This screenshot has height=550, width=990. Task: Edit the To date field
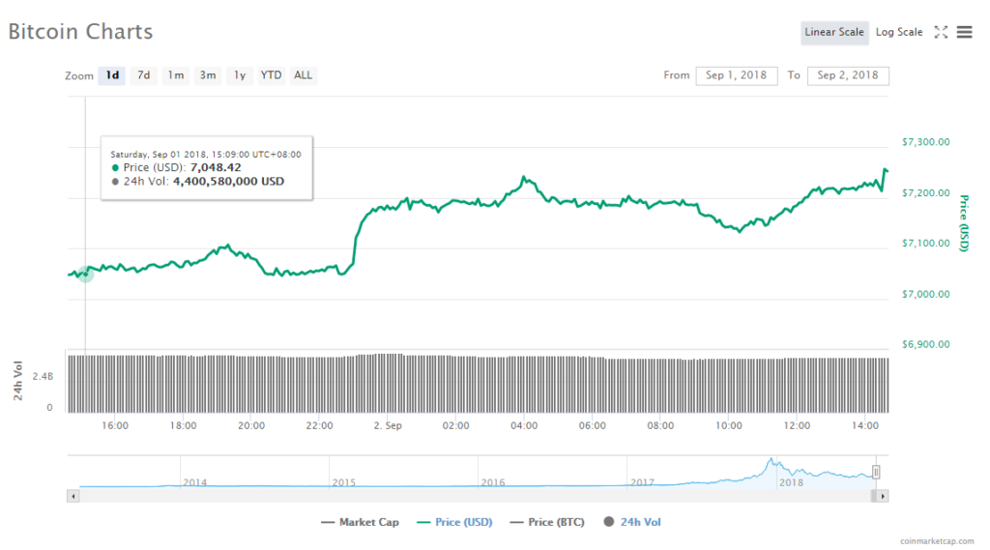tap(847, 75)
